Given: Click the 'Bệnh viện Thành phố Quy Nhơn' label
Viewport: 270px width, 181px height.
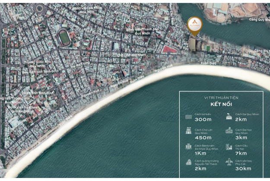Looking at the screenshot, I should click(143, 31).
